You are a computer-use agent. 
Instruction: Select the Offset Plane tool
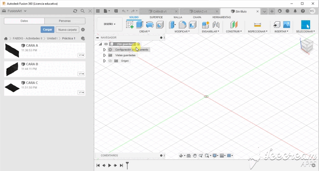click(x=234, y=25)
